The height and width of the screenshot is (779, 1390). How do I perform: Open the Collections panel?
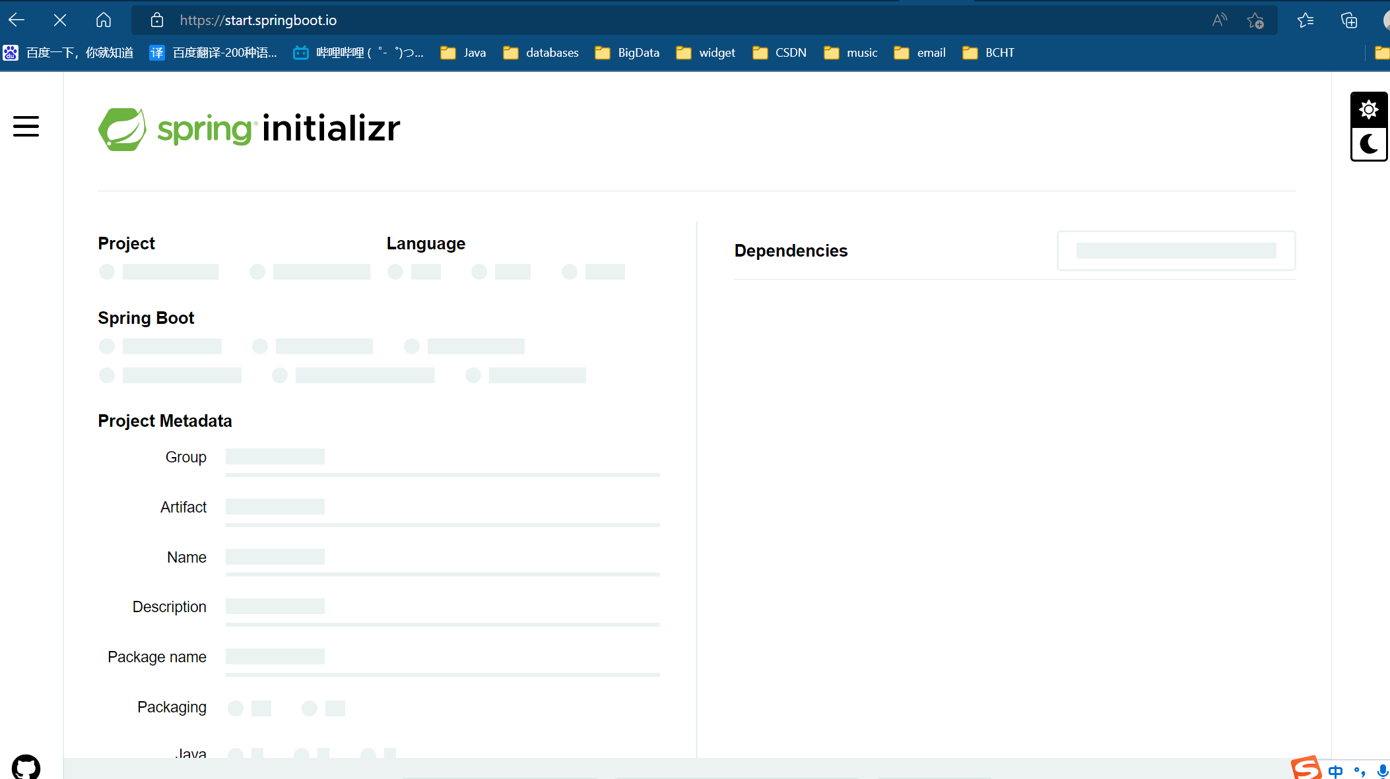pos(1349,20)
